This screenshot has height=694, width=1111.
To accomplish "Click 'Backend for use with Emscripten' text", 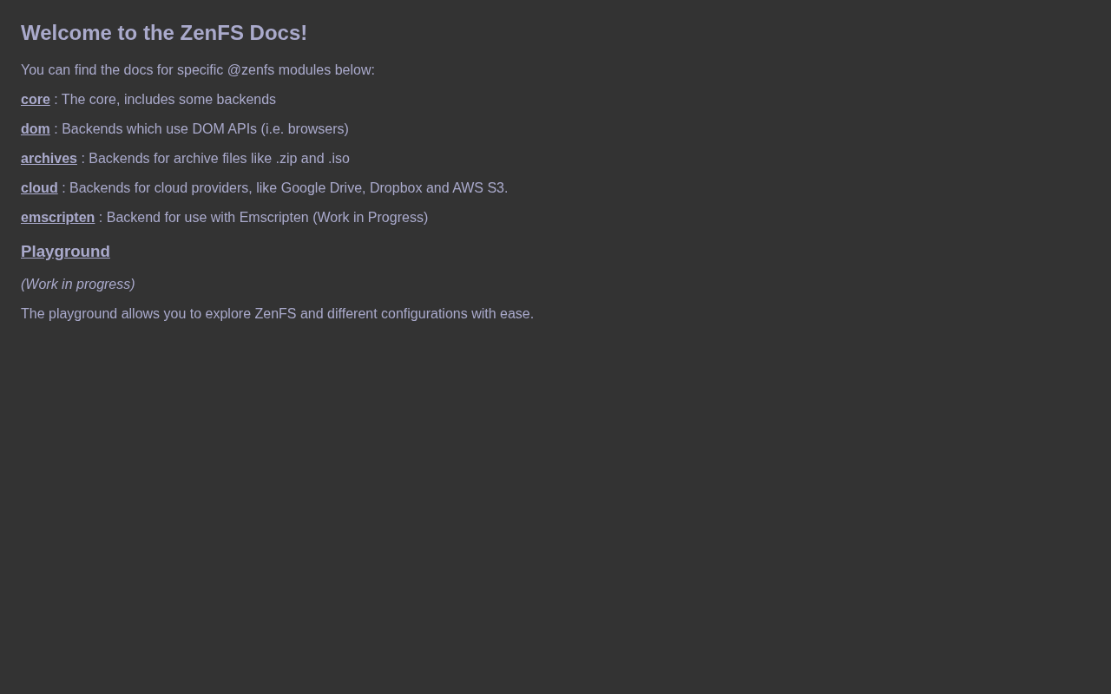I will coord(207,218).
